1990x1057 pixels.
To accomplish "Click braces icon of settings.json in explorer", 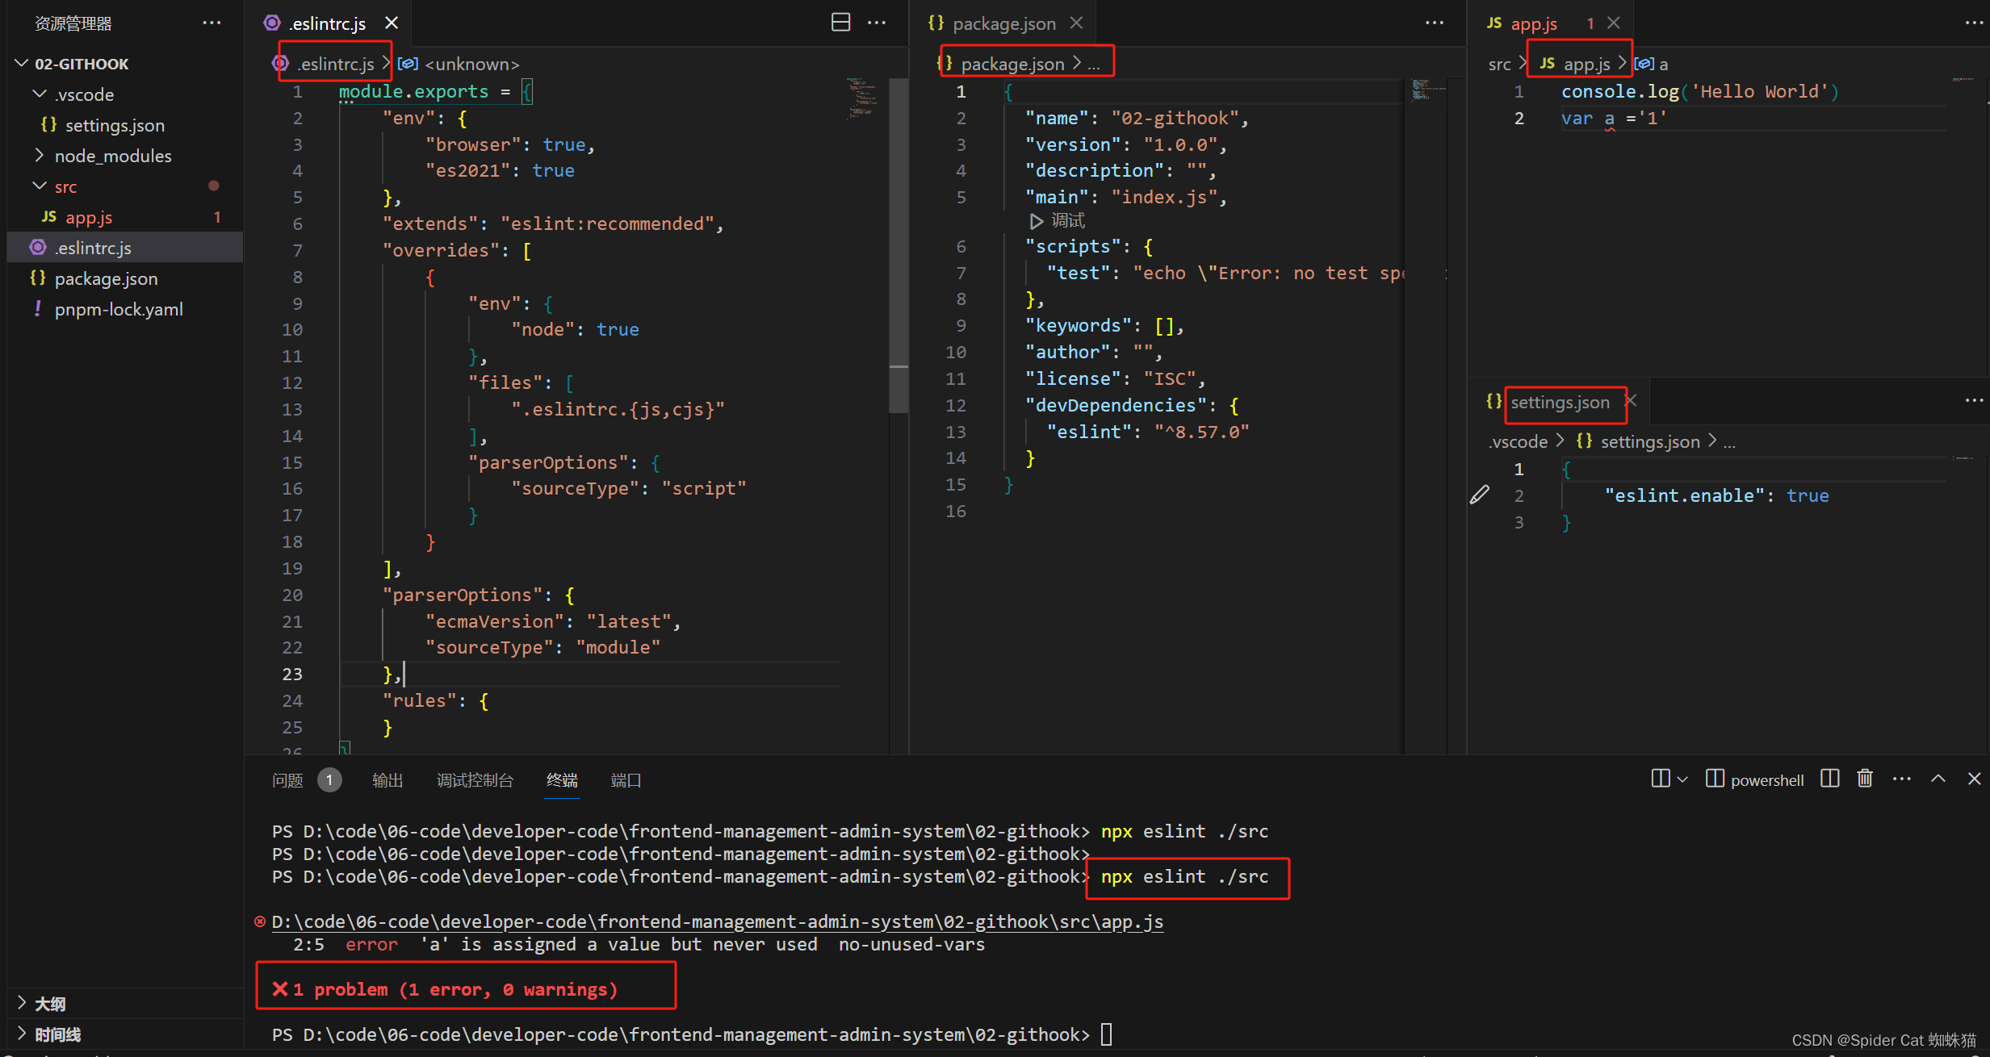I will point(48,124).
